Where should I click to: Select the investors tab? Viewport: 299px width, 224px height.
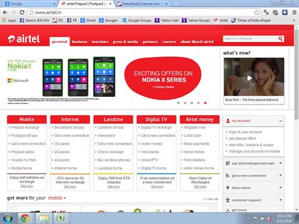point(100,42)
